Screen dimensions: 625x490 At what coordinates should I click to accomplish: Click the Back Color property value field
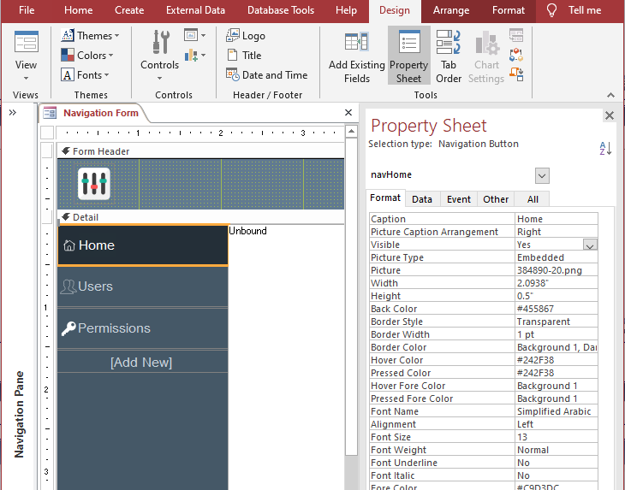pyautogui.click(x=555, y=309)
